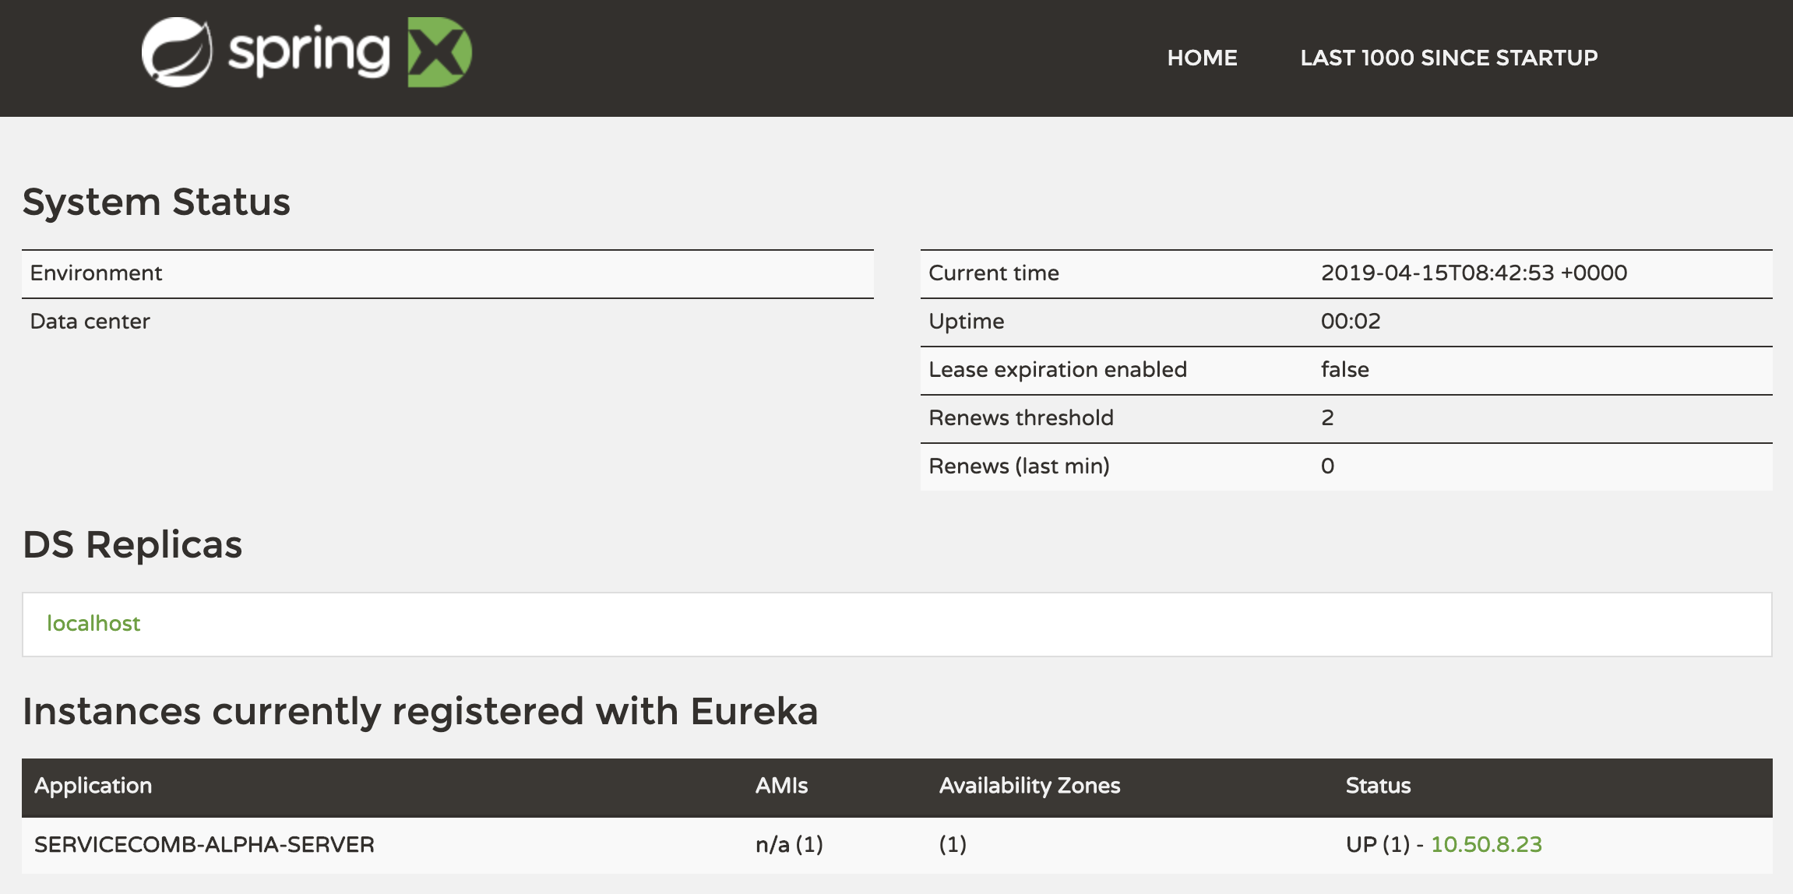
Task: Open LAST 1000 SINCE STARTUP page
Action: tap(1449, 58)
